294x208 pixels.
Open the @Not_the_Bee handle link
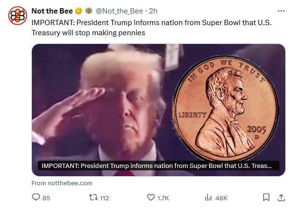tap(120, 11)
